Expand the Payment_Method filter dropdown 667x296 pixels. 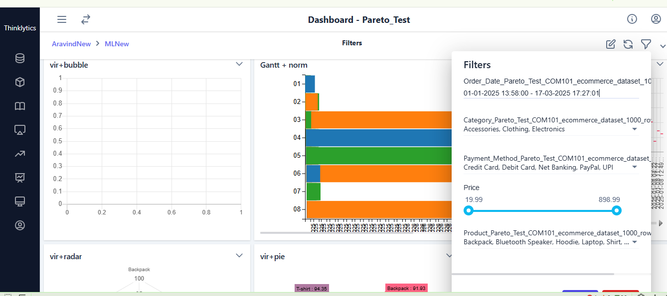tap(635, 168)
